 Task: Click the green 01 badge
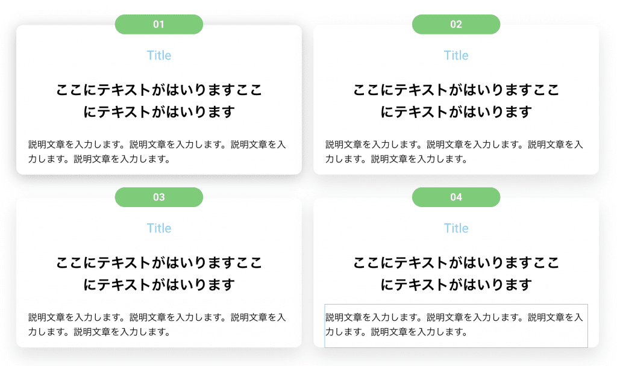[159, 24]
